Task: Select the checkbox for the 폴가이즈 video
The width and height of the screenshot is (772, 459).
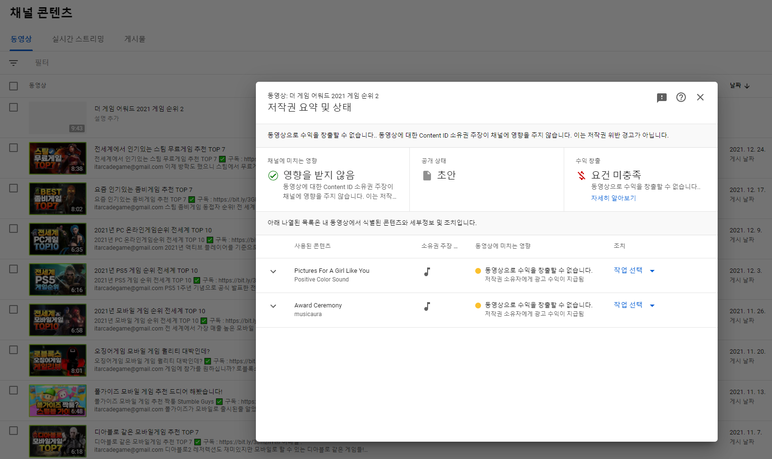Action: point(13,391)
